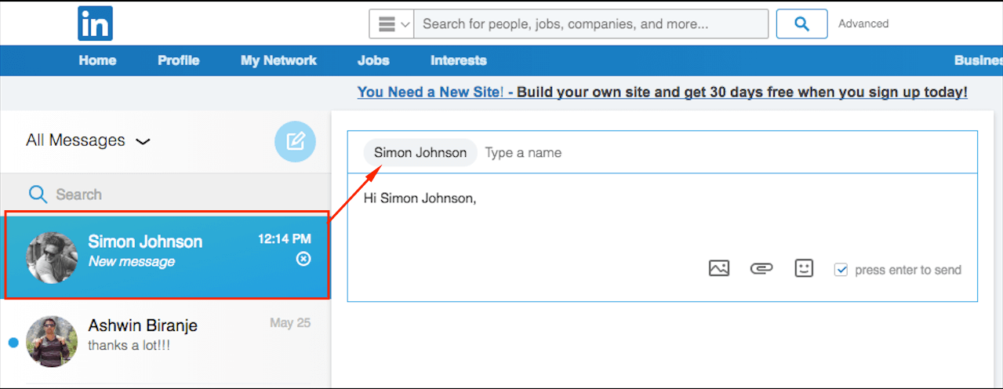The width and height of the screenshot is (1003, 389).
Task: Open the search category dropdown menu
Action: pyautogui.click(x=391, y=24)
